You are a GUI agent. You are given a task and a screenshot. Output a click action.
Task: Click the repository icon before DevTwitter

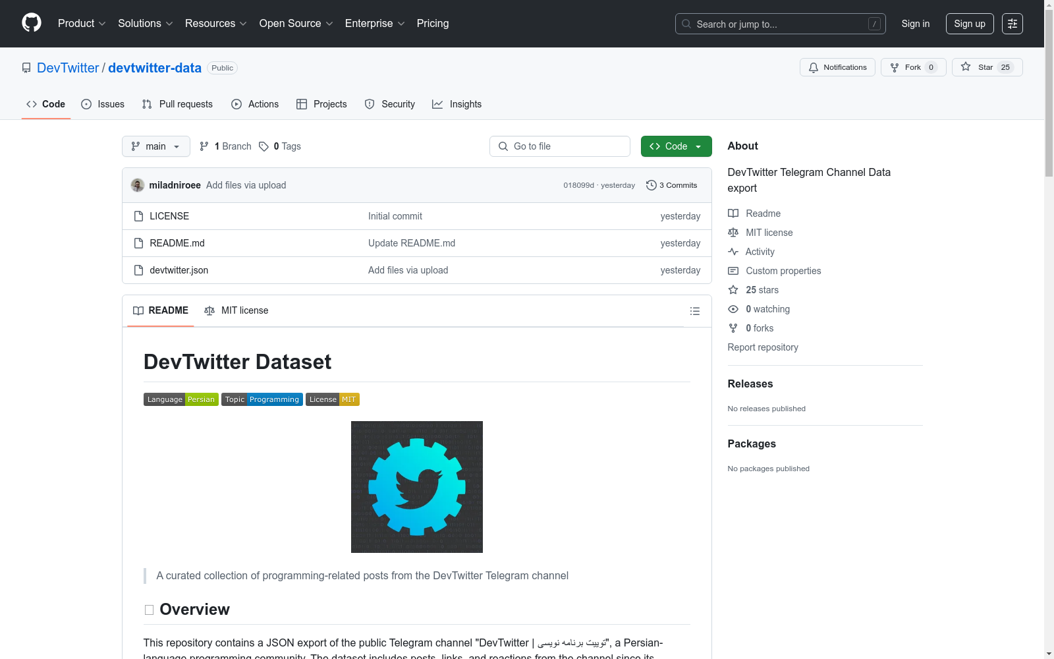(26, 68)
